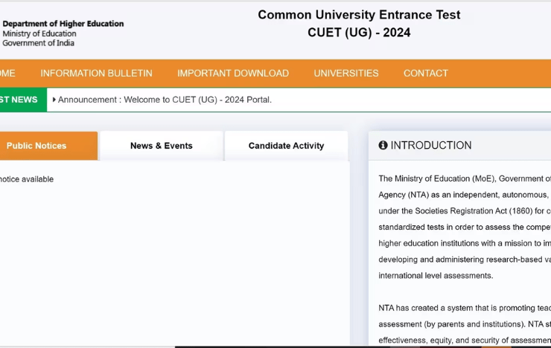Open the Information Bulletin menu

tap(96, 74)
